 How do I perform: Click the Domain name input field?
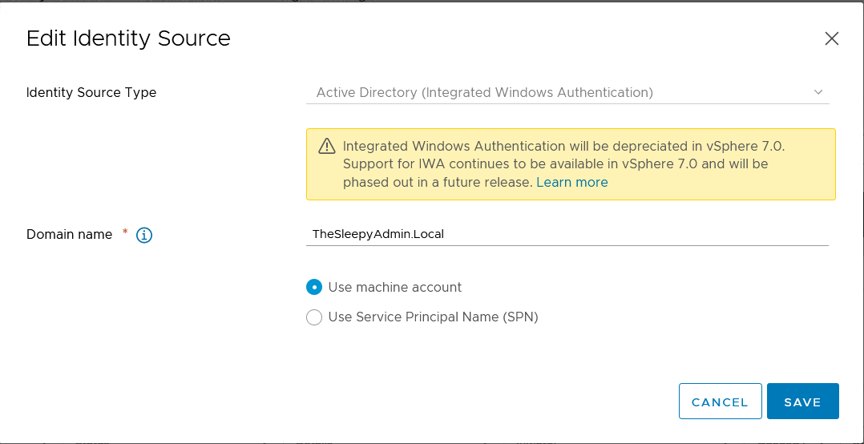point(567,234)
